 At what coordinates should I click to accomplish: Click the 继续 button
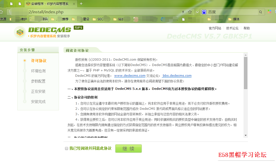tap(128, 149)
